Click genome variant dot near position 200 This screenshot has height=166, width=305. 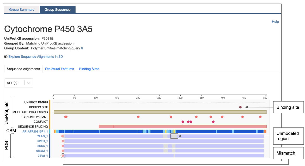click(x=138, y=117)
